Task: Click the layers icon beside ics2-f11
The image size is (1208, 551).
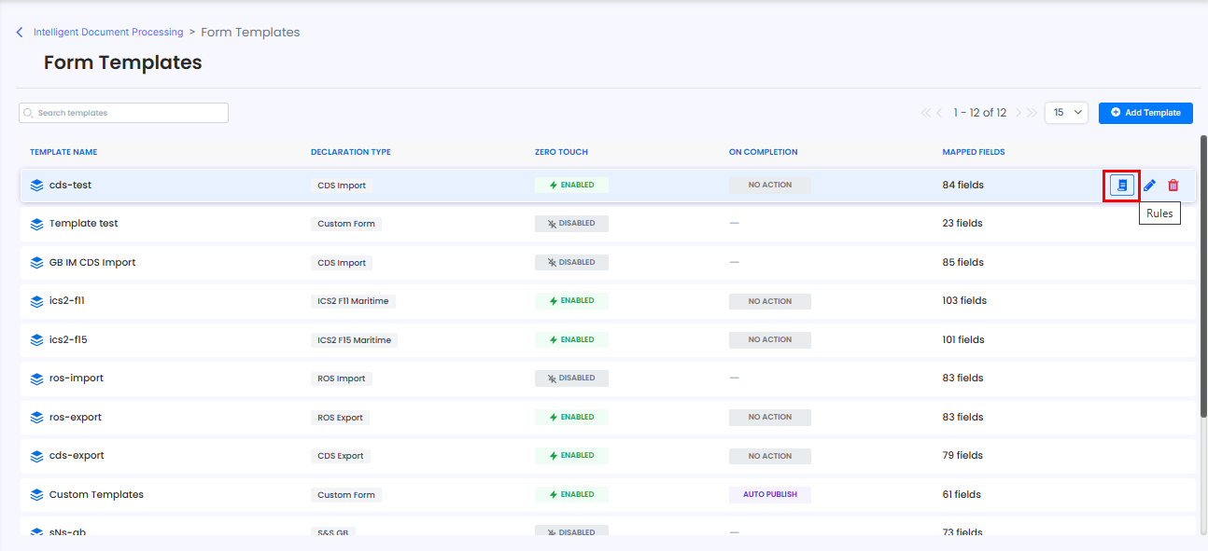Action: click(37, 301)
